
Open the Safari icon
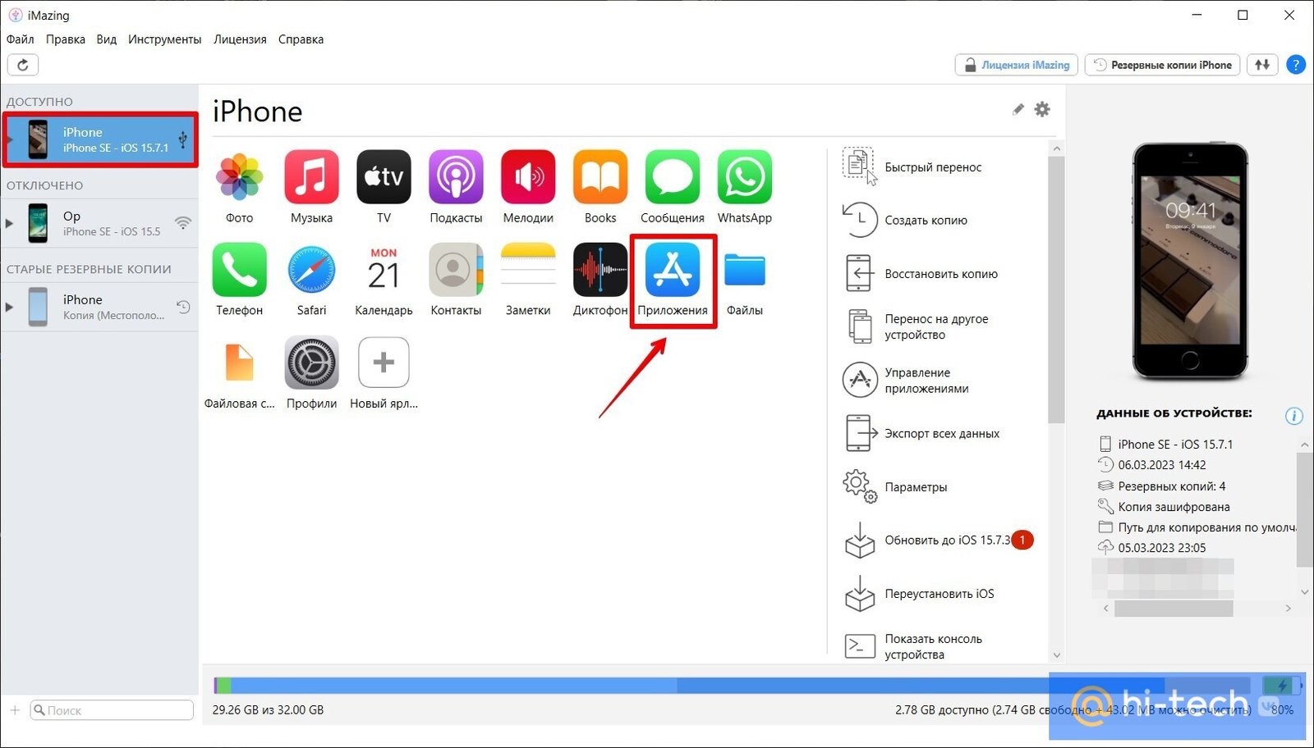[311, 269]
